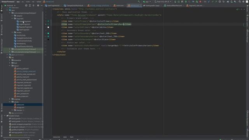
Task: Click the inspections widget at editor top right
Action: pyautogui.click(x=238, y=9)
